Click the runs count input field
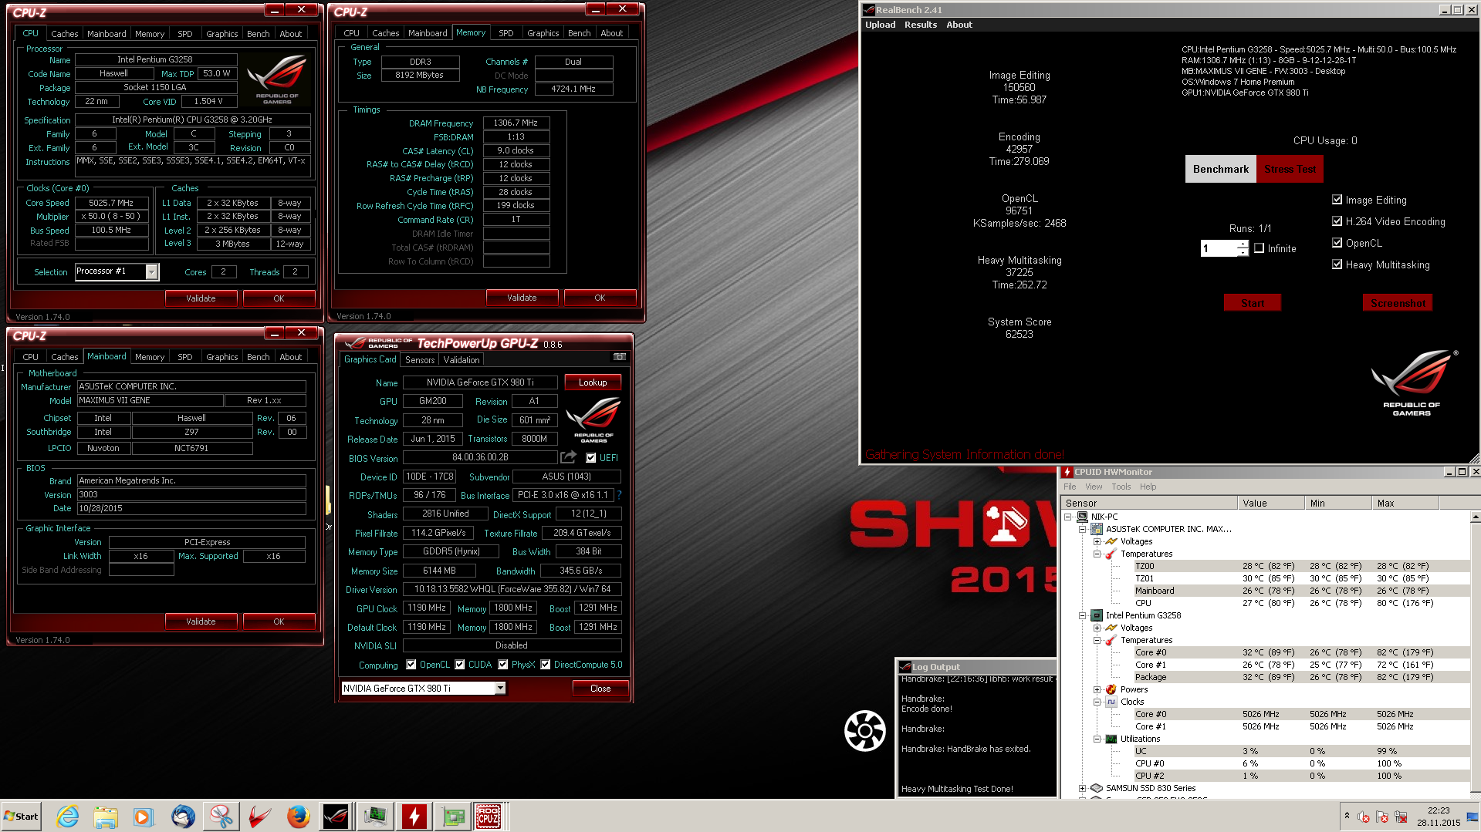 click(x=1219, y=248)
